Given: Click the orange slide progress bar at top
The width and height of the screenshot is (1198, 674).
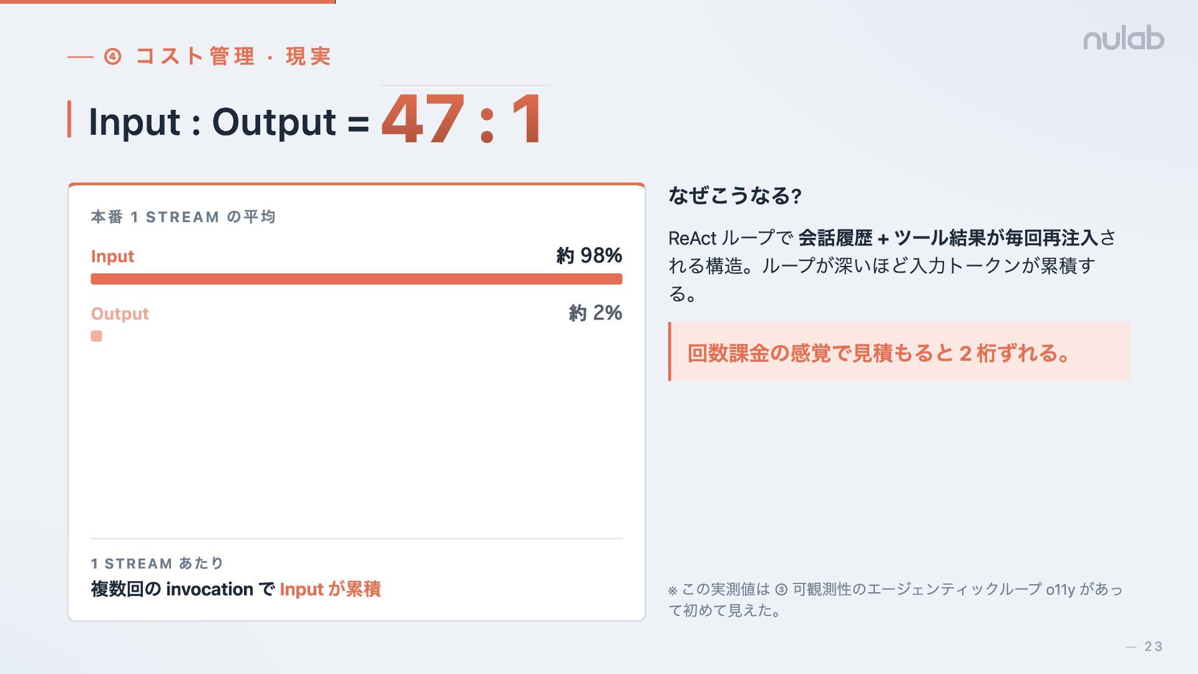Looking at the screenshot, I should click(167, 2).
